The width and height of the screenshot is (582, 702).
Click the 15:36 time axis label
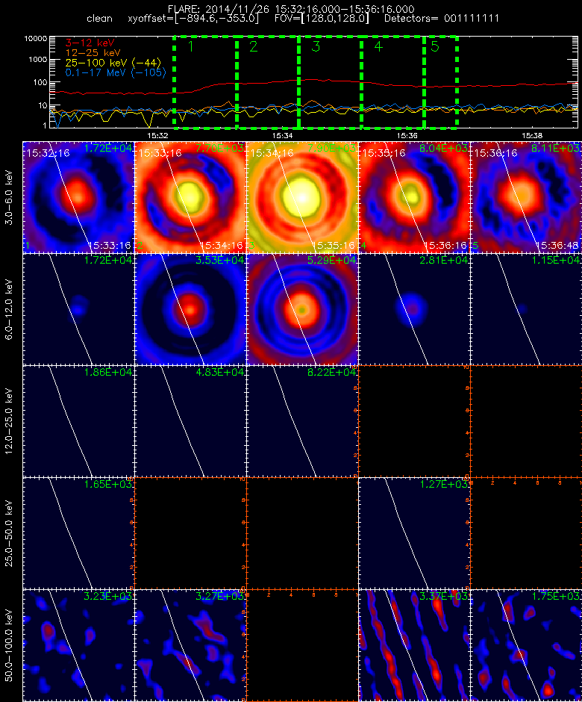coord(407,135)
